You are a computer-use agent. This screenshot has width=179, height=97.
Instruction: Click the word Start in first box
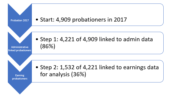click(x=47, y=20)
